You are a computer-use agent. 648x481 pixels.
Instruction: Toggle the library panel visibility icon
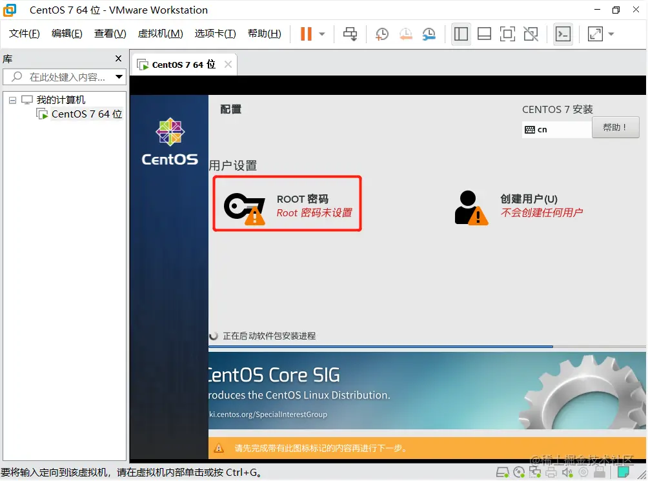tap(461, 34)
